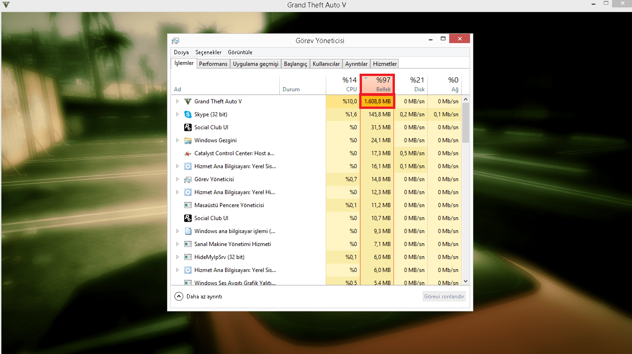Click the Görev Yöneticisi process row icon
This screenshot has height=354, width=632.
[188, 179]
